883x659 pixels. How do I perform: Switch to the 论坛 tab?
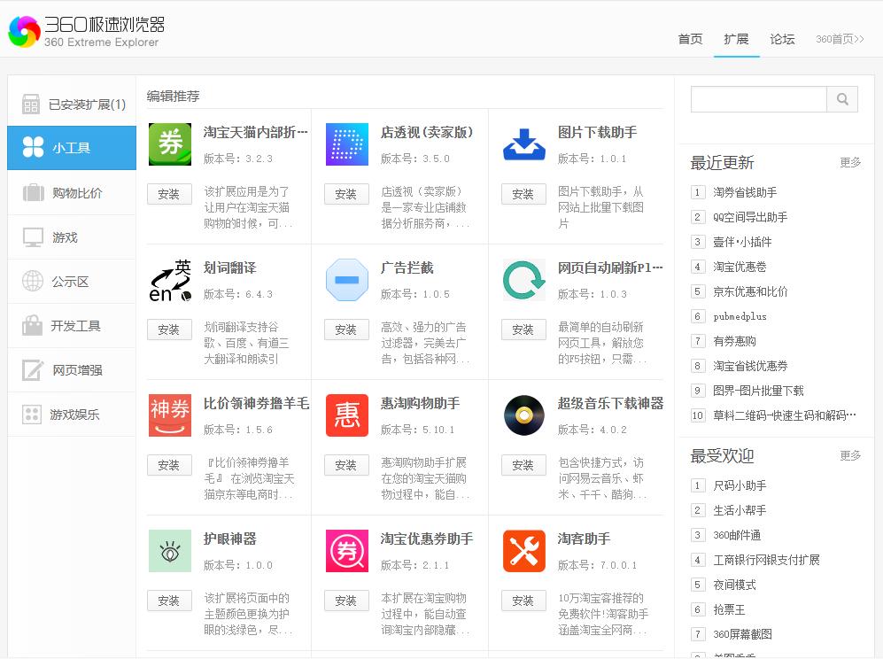781,39
